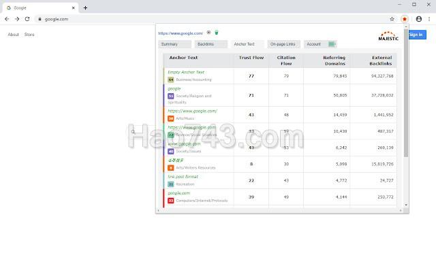Click the Sign in button
This screenshot has width=436, height=272.
coord(417,35)
